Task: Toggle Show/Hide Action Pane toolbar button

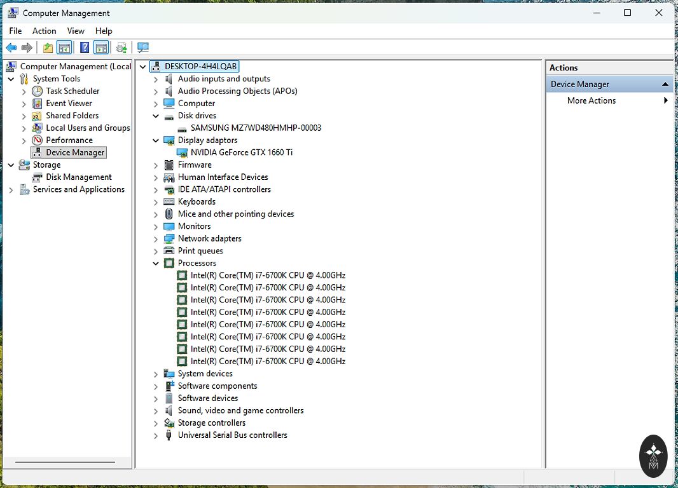Action: [100, 48]
